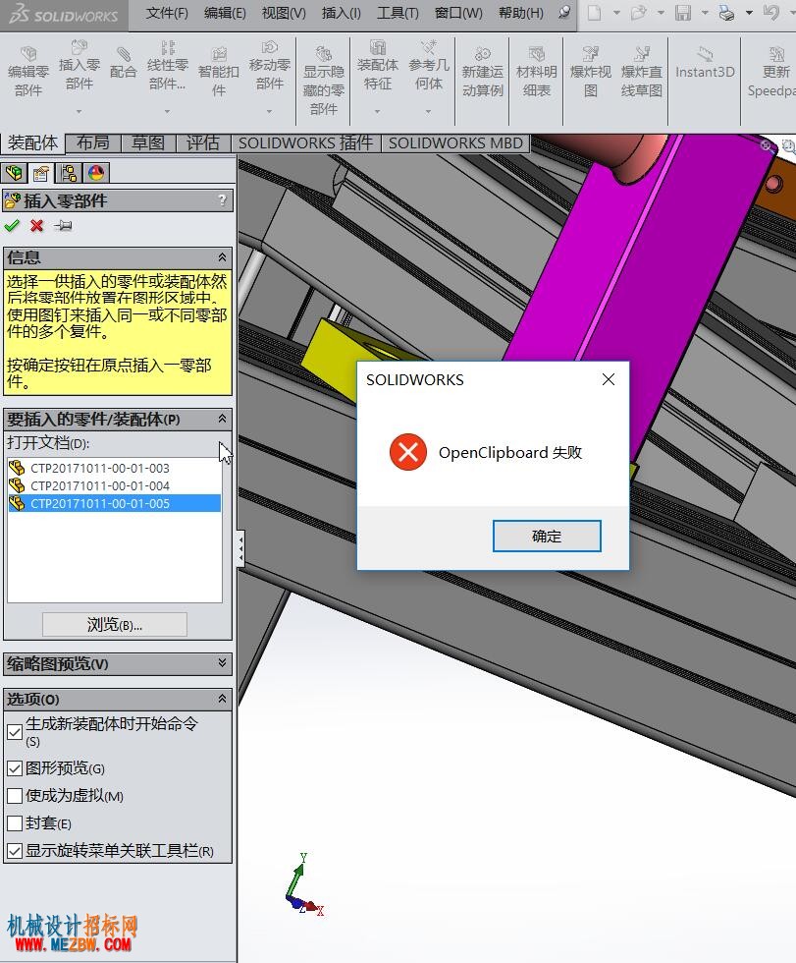Open the DisplayManager color wheel tab
The height and width of the screenshot is (963, 796).
point(96,173)
